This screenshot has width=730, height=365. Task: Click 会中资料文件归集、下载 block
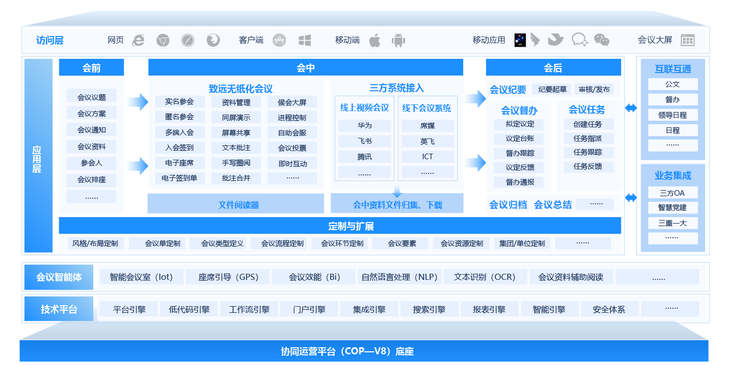click(397, 204)
